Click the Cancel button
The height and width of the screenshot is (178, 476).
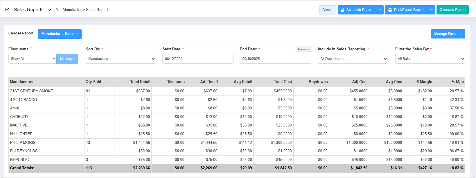coord(328,10)
